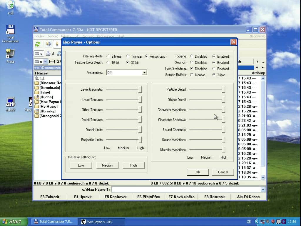Open the Antialiasing dropdown

144,72
